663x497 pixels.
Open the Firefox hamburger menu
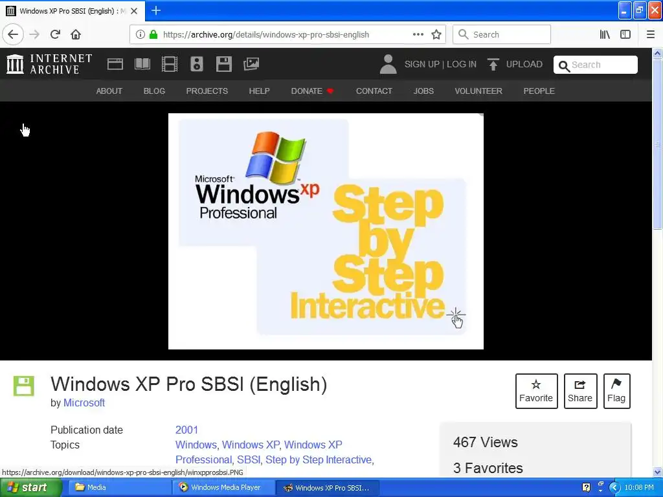[651, 35]
